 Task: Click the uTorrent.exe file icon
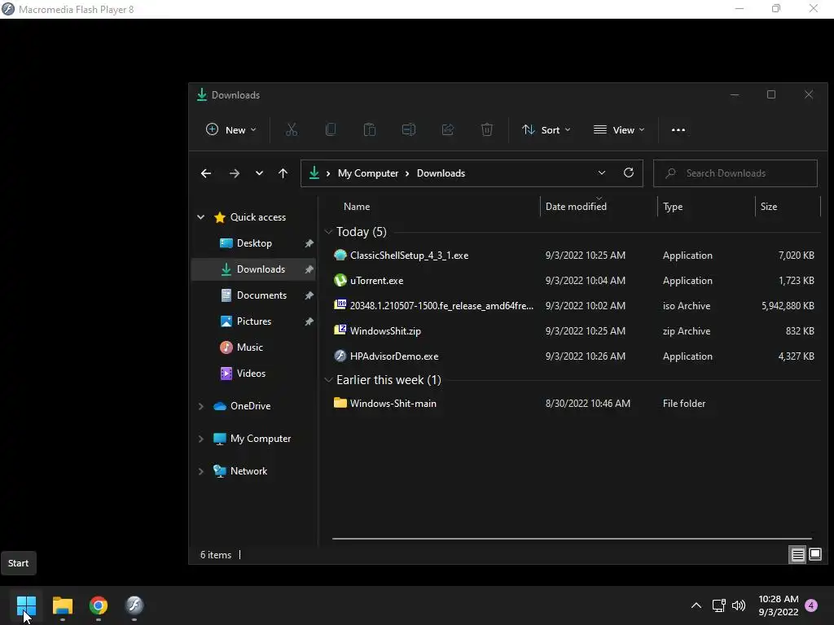(340, 280)
